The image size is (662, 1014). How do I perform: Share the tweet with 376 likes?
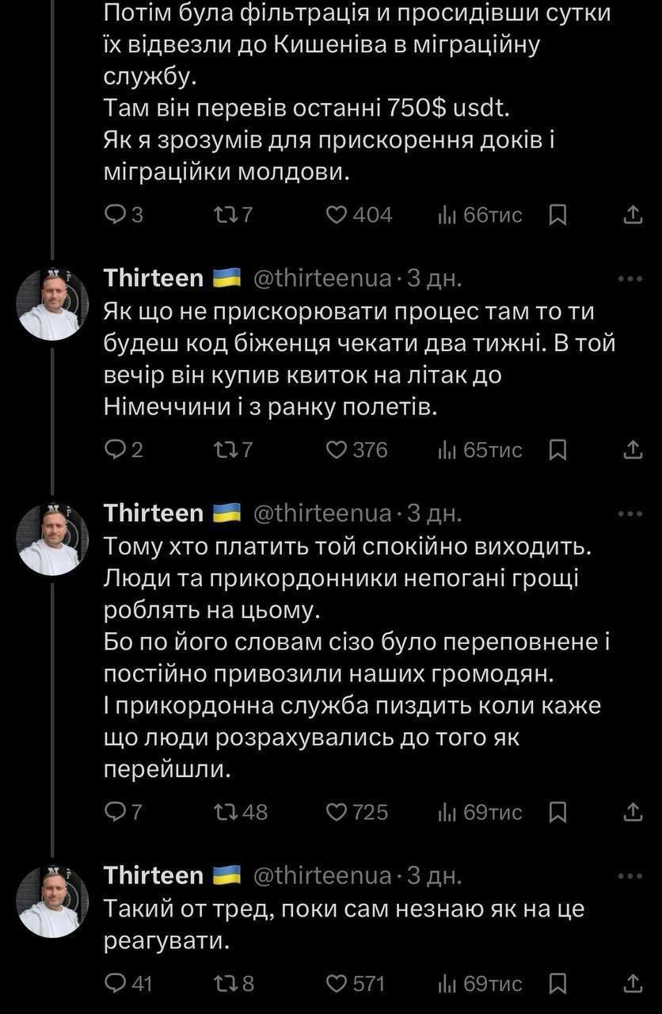tap(633, 450)
